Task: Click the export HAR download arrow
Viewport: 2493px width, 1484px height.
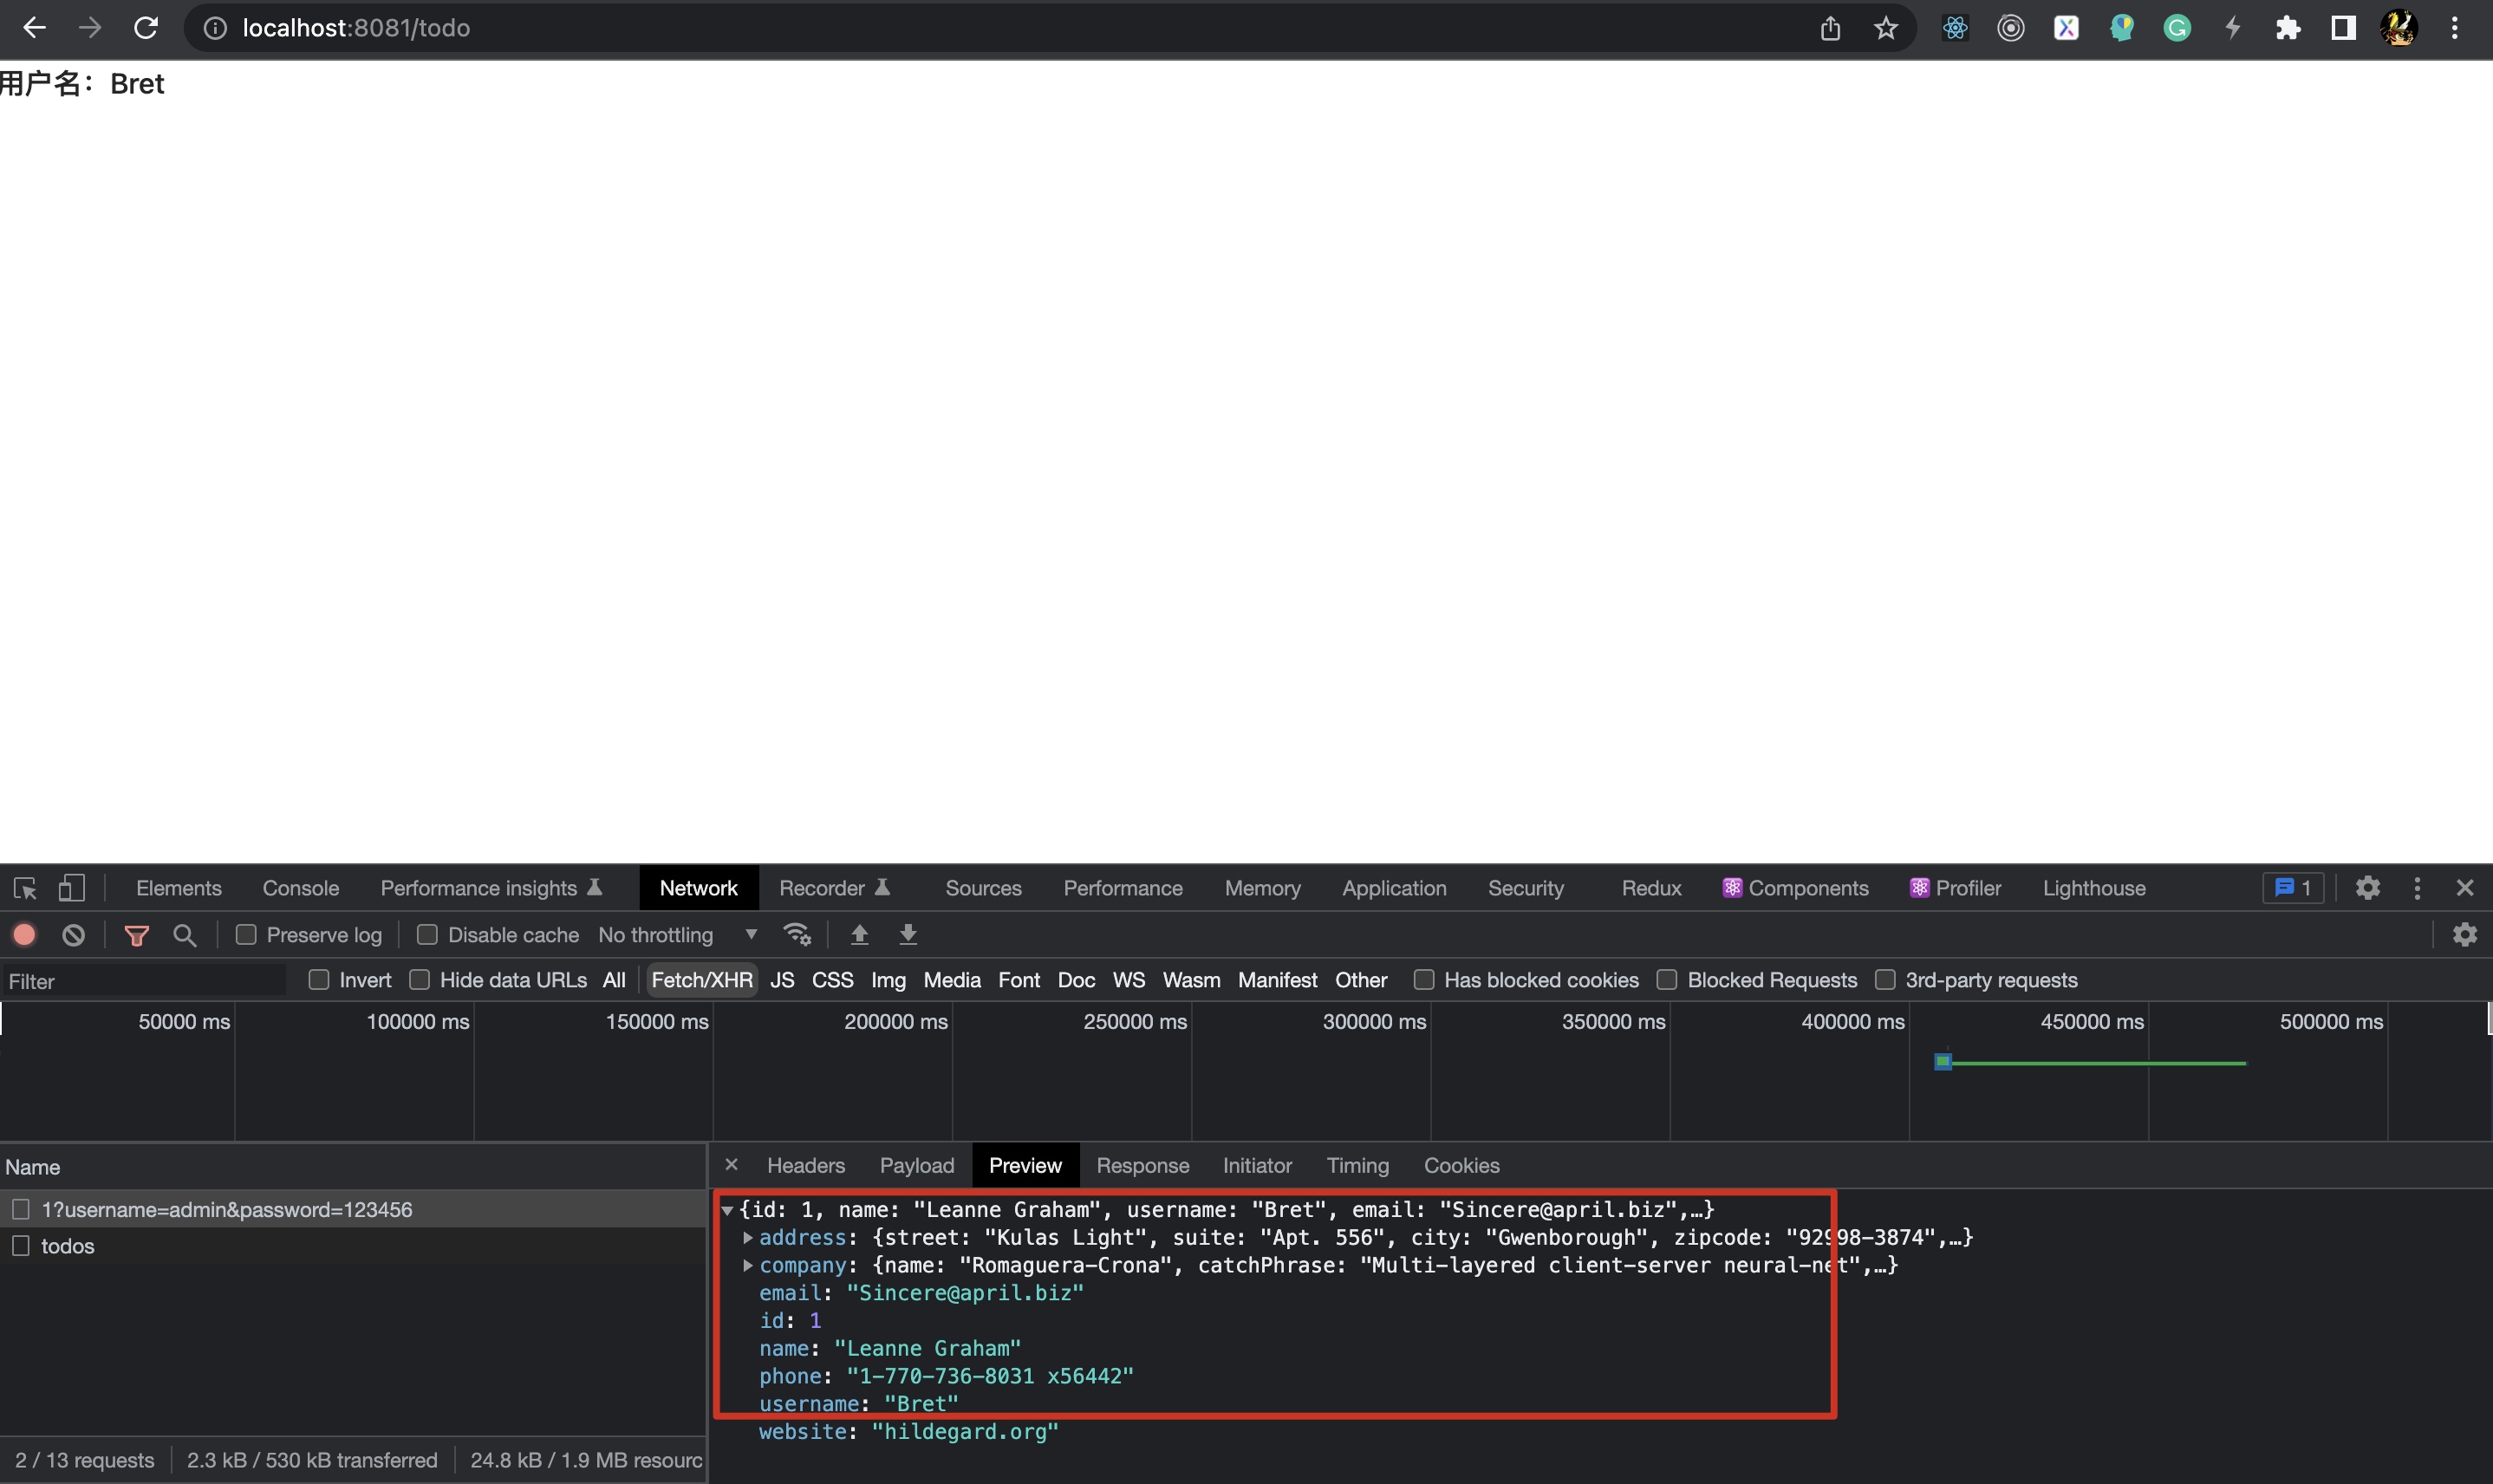Action: click(x=908, y=935)
